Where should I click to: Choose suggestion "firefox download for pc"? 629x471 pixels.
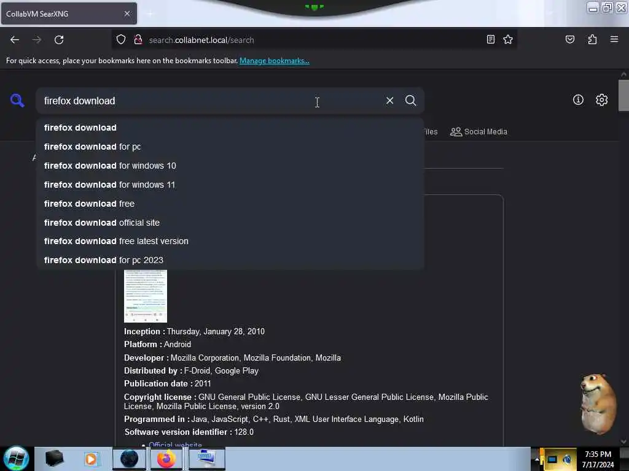230,147
